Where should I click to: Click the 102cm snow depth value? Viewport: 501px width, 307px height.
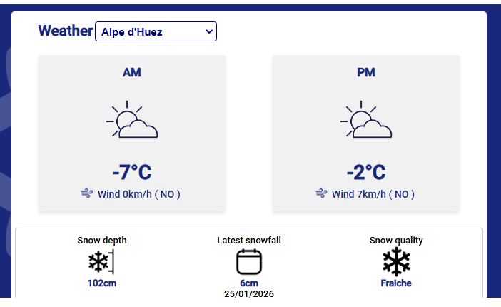pos(101,283)
